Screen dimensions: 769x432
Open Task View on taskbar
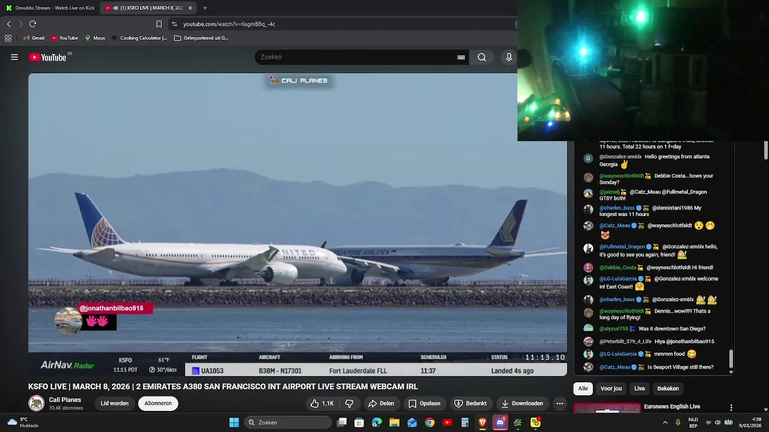coord(342,422)
